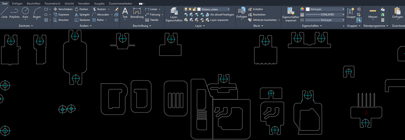
Task: Click Eigenschaften anpassen match properties
Action: pyautogui.click(x=291, y=14)
